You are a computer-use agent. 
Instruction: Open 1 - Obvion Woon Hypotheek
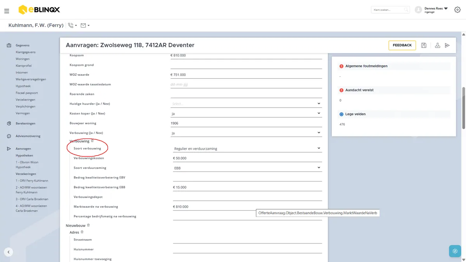[27, 165]
